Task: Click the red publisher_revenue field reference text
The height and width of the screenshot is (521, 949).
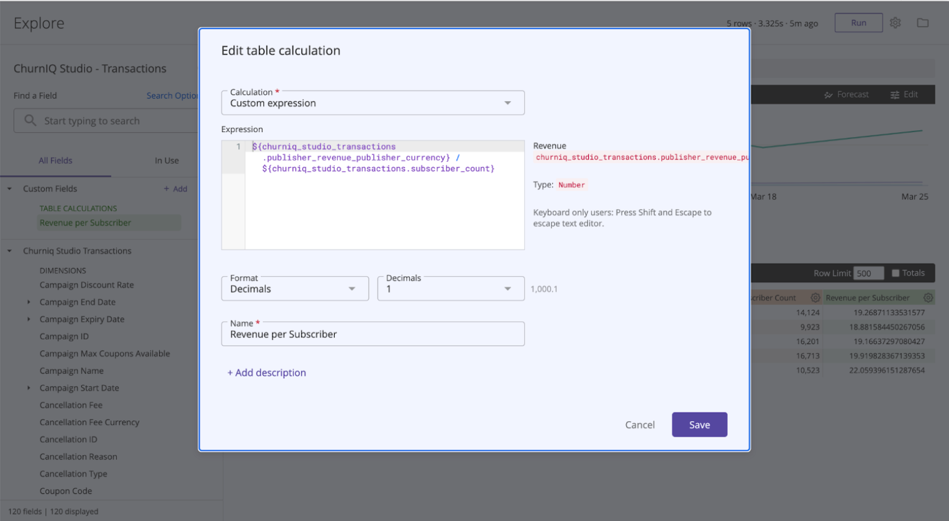Action: [x=642, y=158]
